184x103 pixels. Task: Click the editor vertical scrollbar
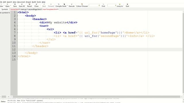[183, 53]
